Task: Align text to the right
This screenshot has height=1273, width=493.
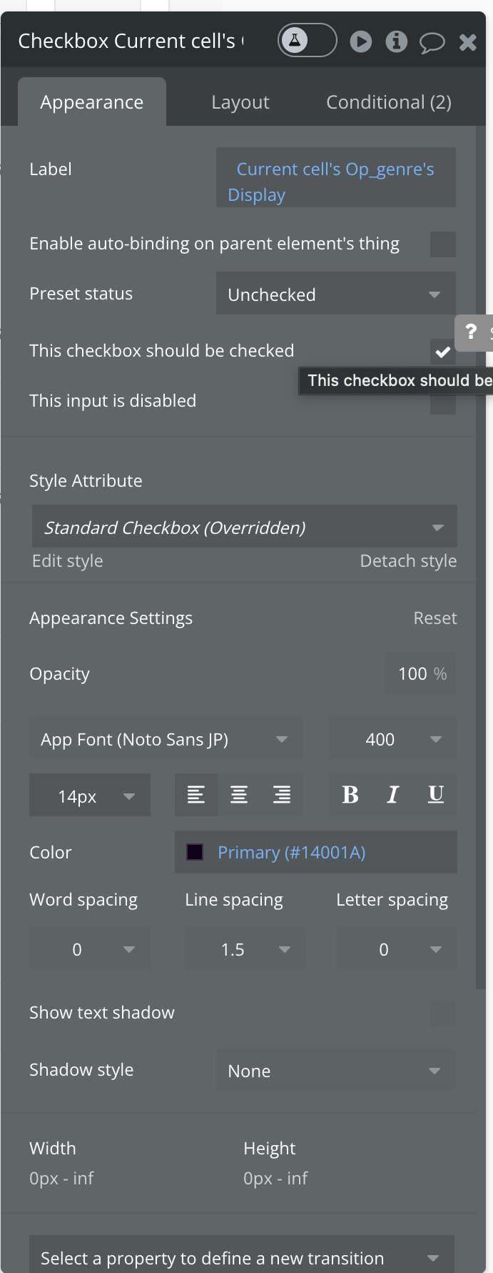Action: tap(282, 795)
